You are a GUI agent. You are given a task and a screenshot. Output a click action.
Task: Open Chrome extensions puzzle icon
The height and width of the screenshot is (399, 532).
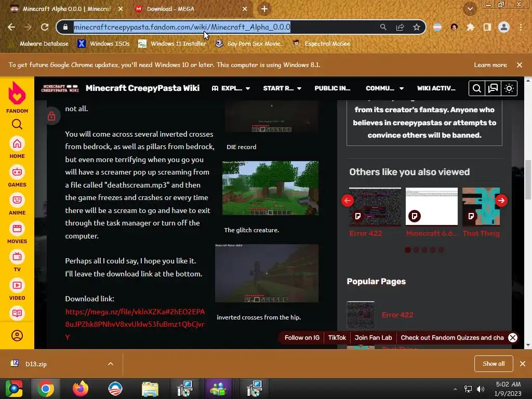point(470,27)
